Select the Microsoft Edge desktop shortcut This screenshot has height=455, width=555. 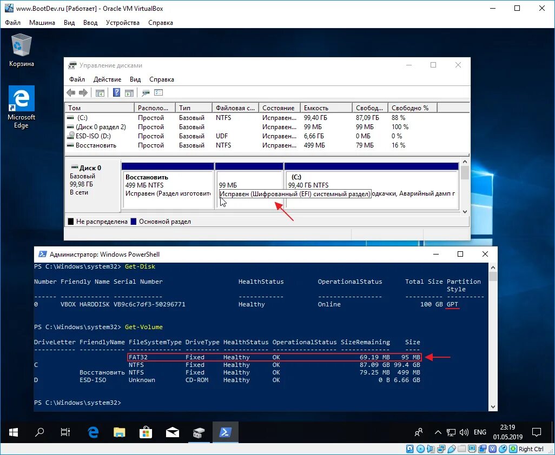pyautogui.click(x=22, y=107)
